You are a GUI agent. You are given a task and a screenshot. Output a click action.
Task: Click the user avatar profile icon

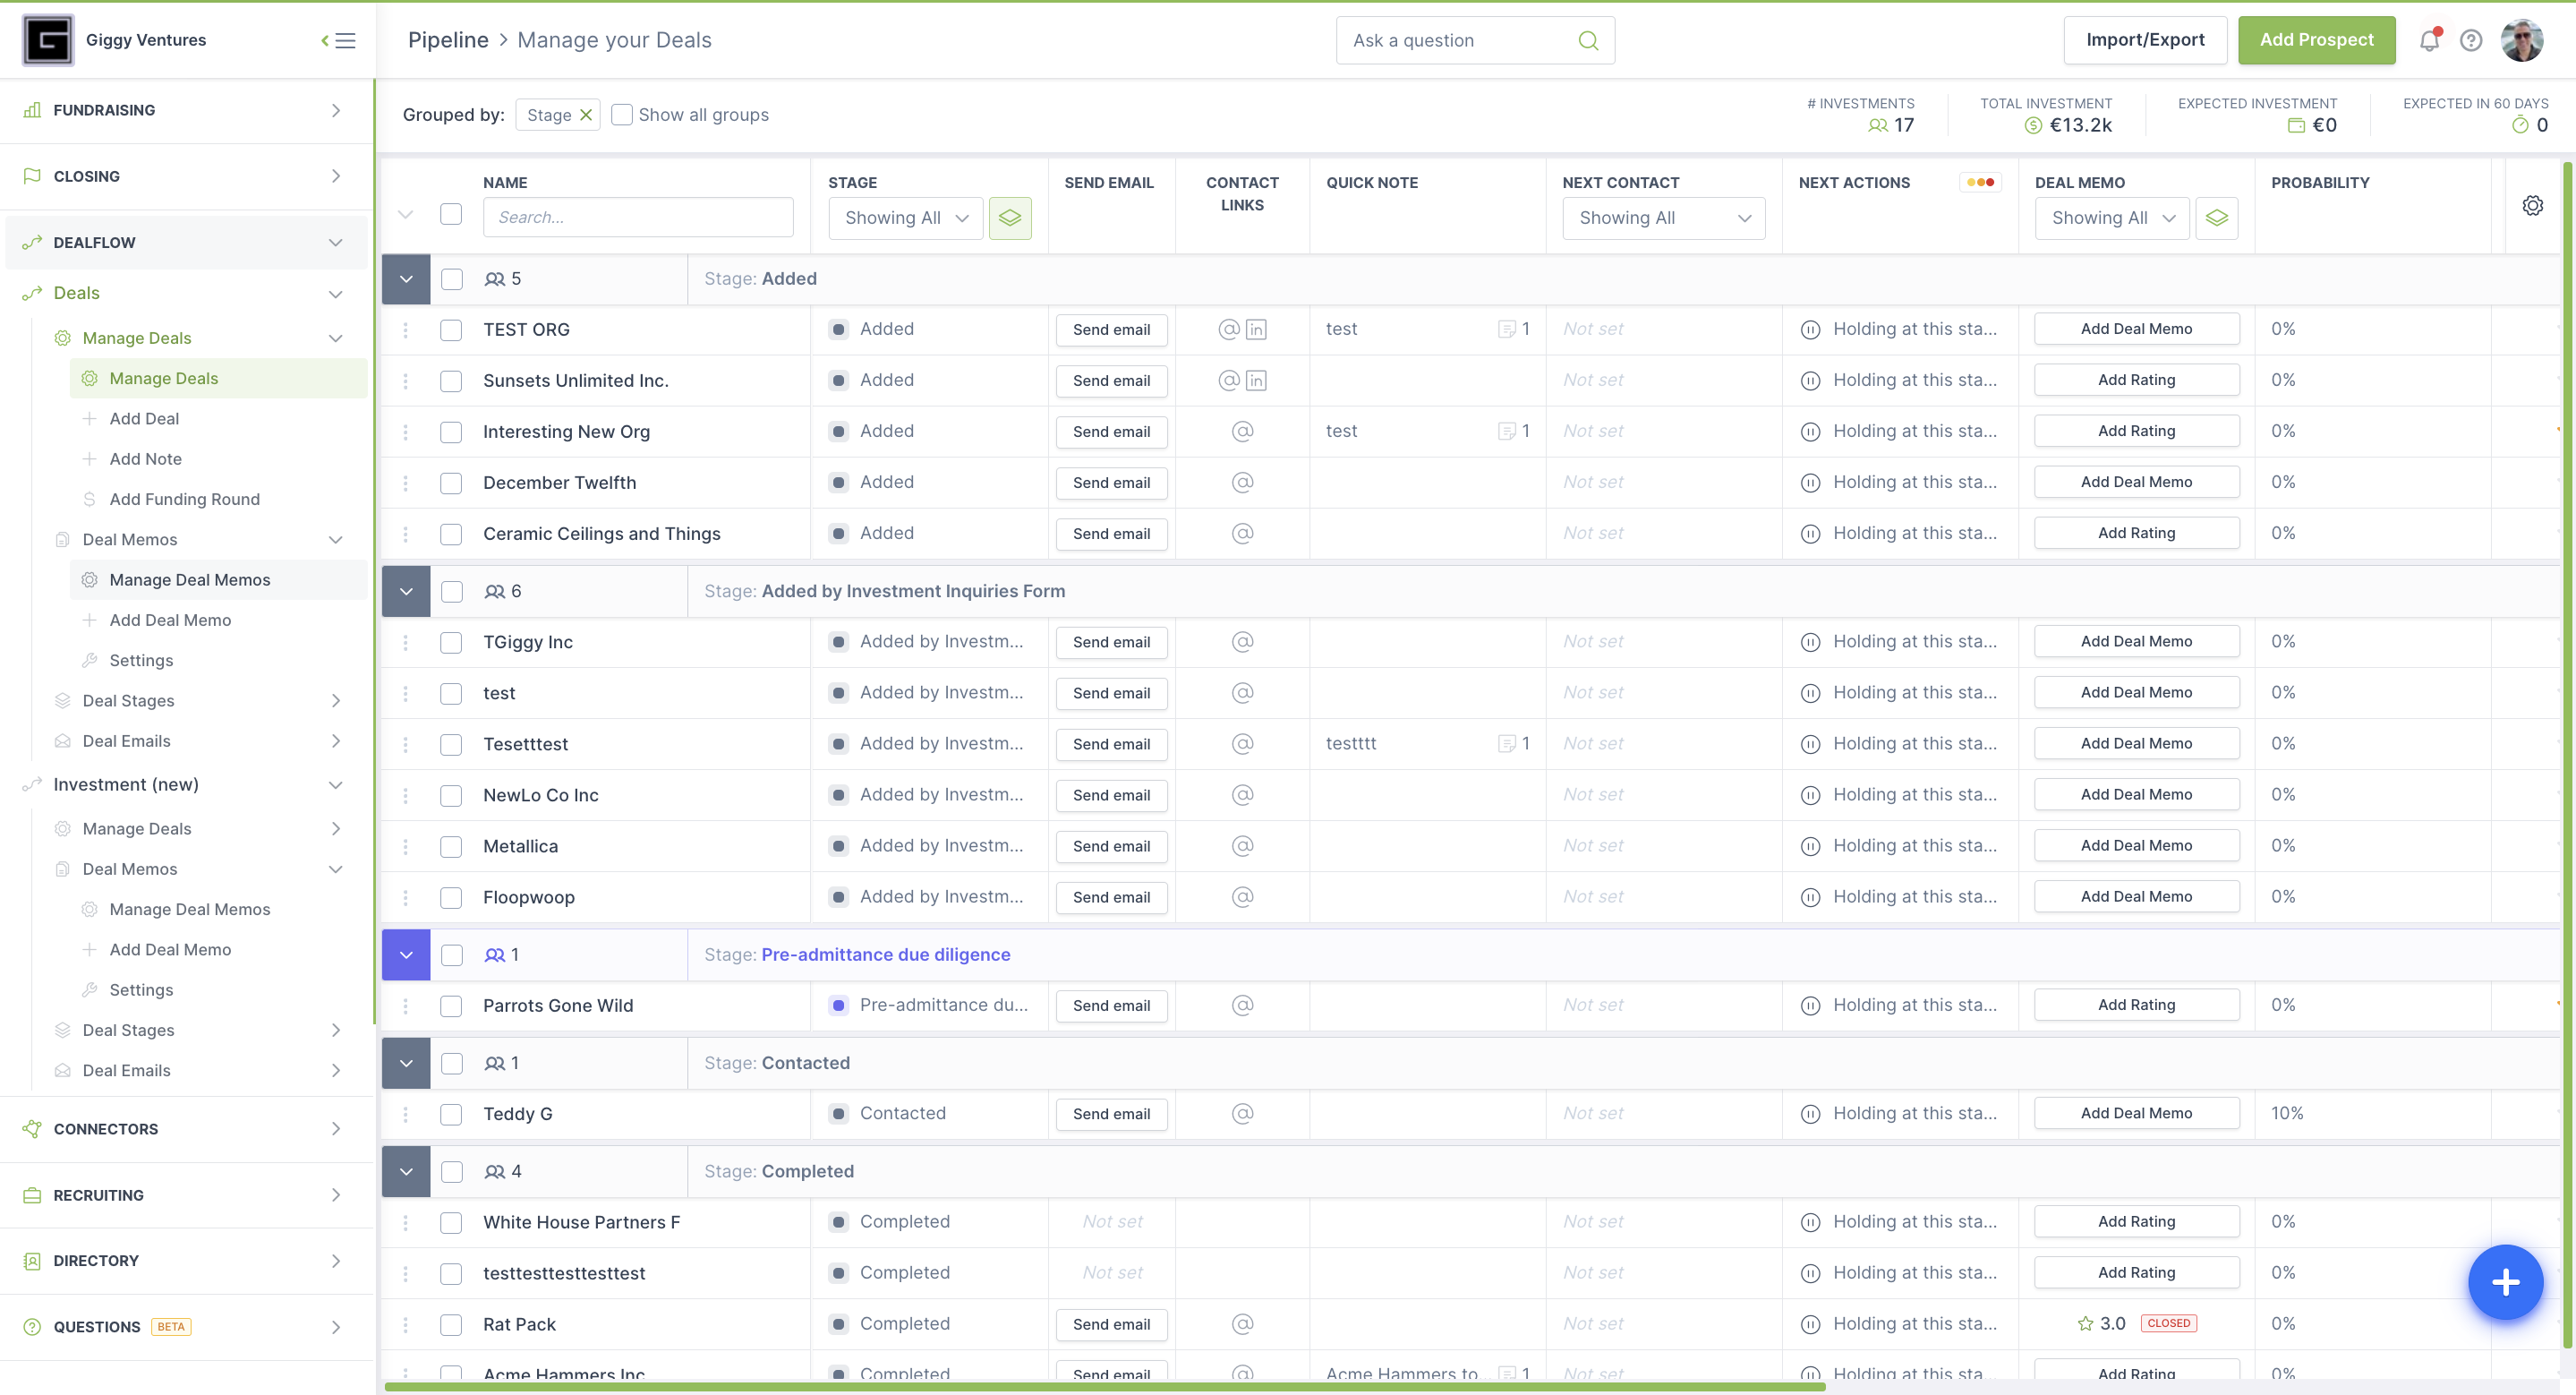pyautogui.click(x=2524, y=39)
